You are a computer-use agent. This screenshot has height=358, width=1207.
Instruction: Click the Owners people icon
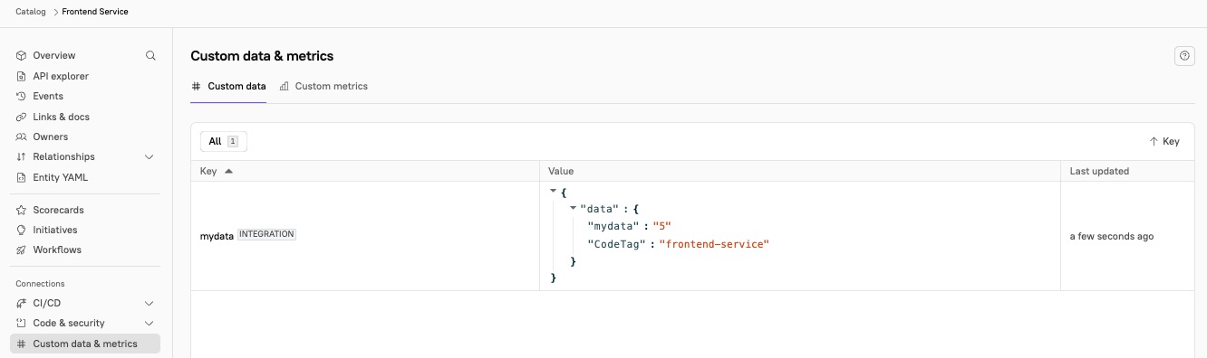click(x=22, y=137)
